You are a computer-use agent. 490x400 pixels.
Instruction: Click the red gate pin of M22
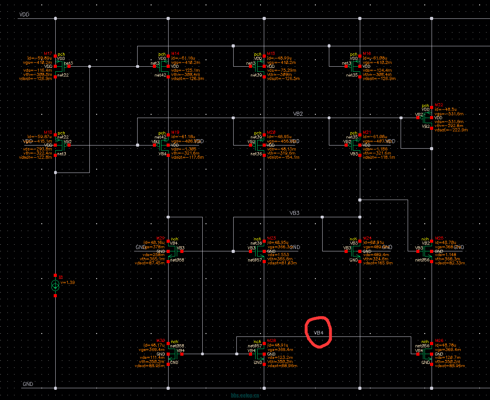418,118
